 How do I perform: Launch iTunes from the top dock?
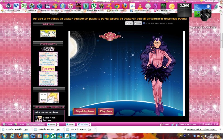(x=40, y=6)
